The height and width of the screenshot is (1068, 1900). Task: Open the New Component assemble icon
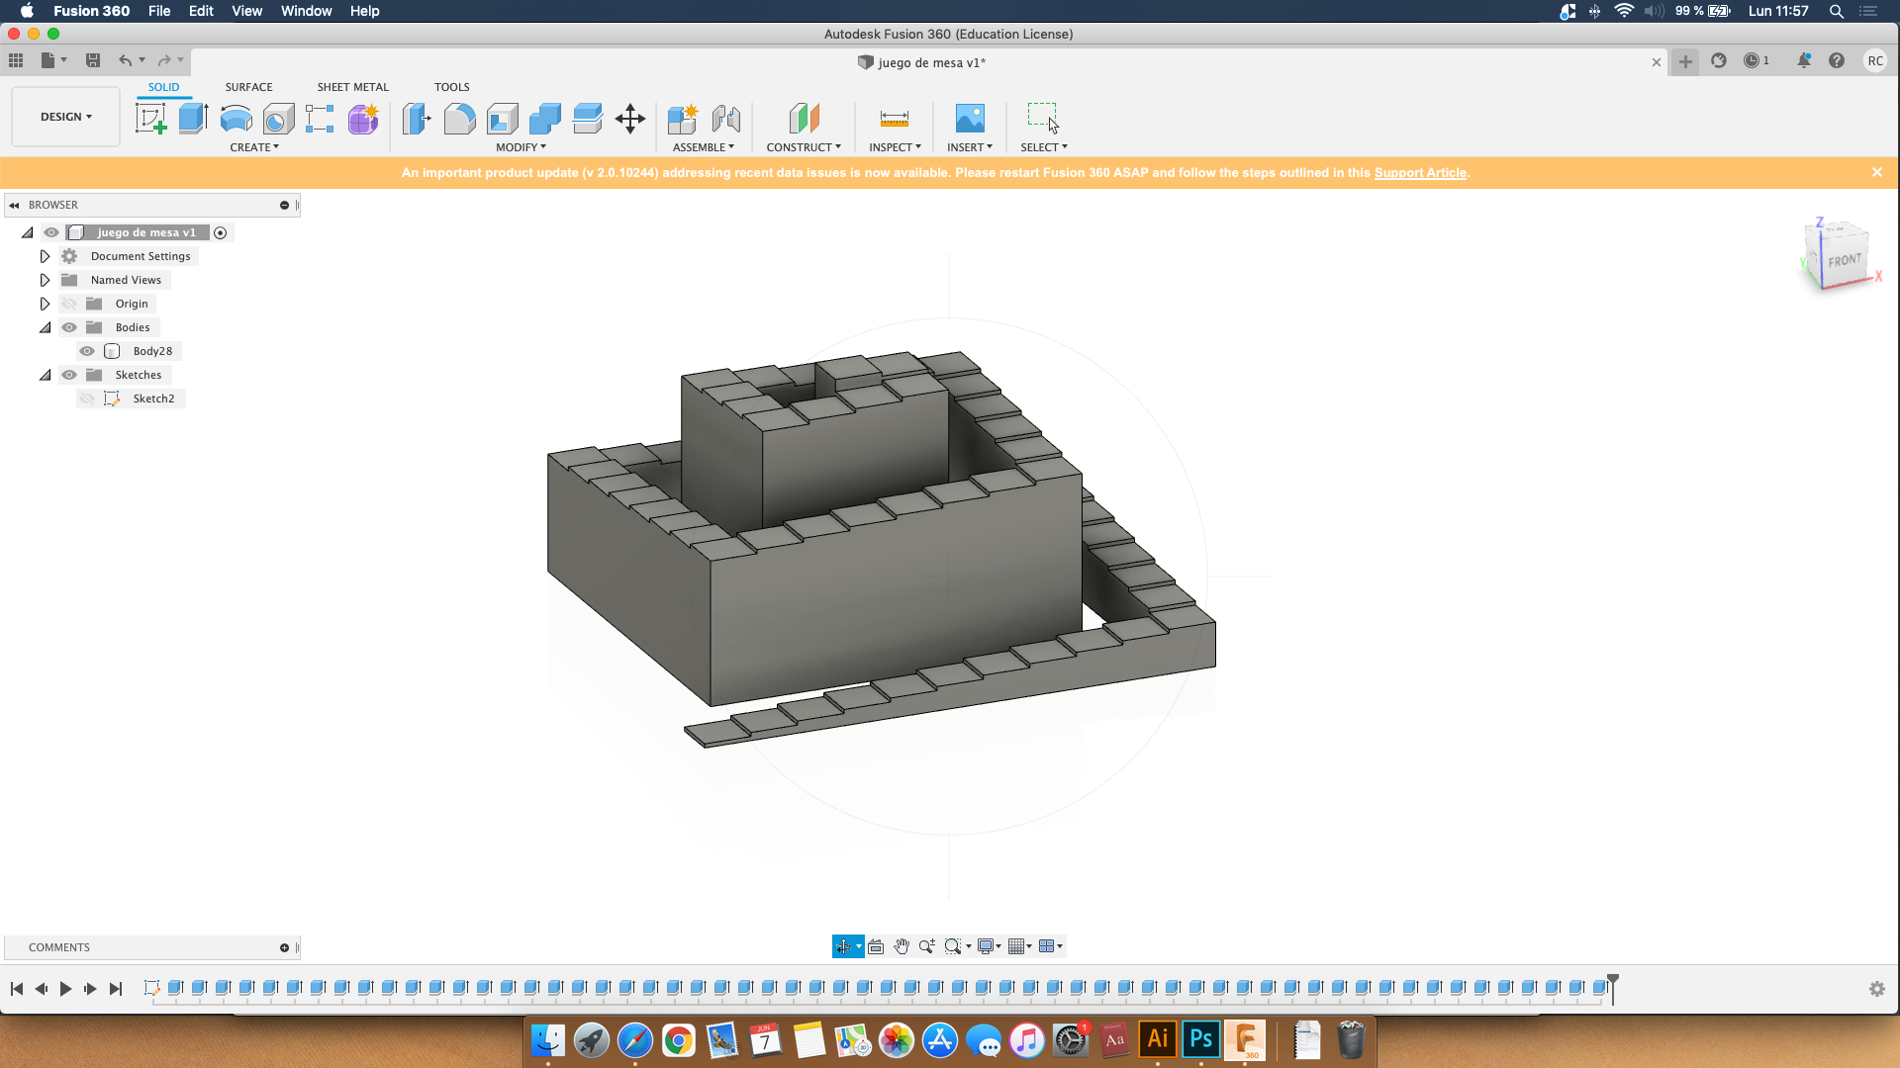pos(683,119)
